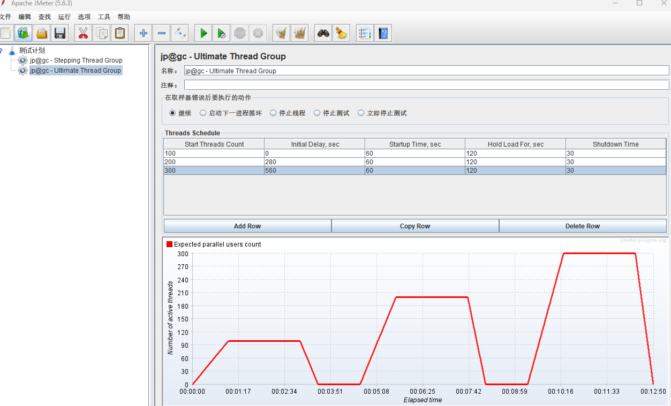Click the Initial Delay cell showing 560
The image size is (671, 406).
[315, 171]
